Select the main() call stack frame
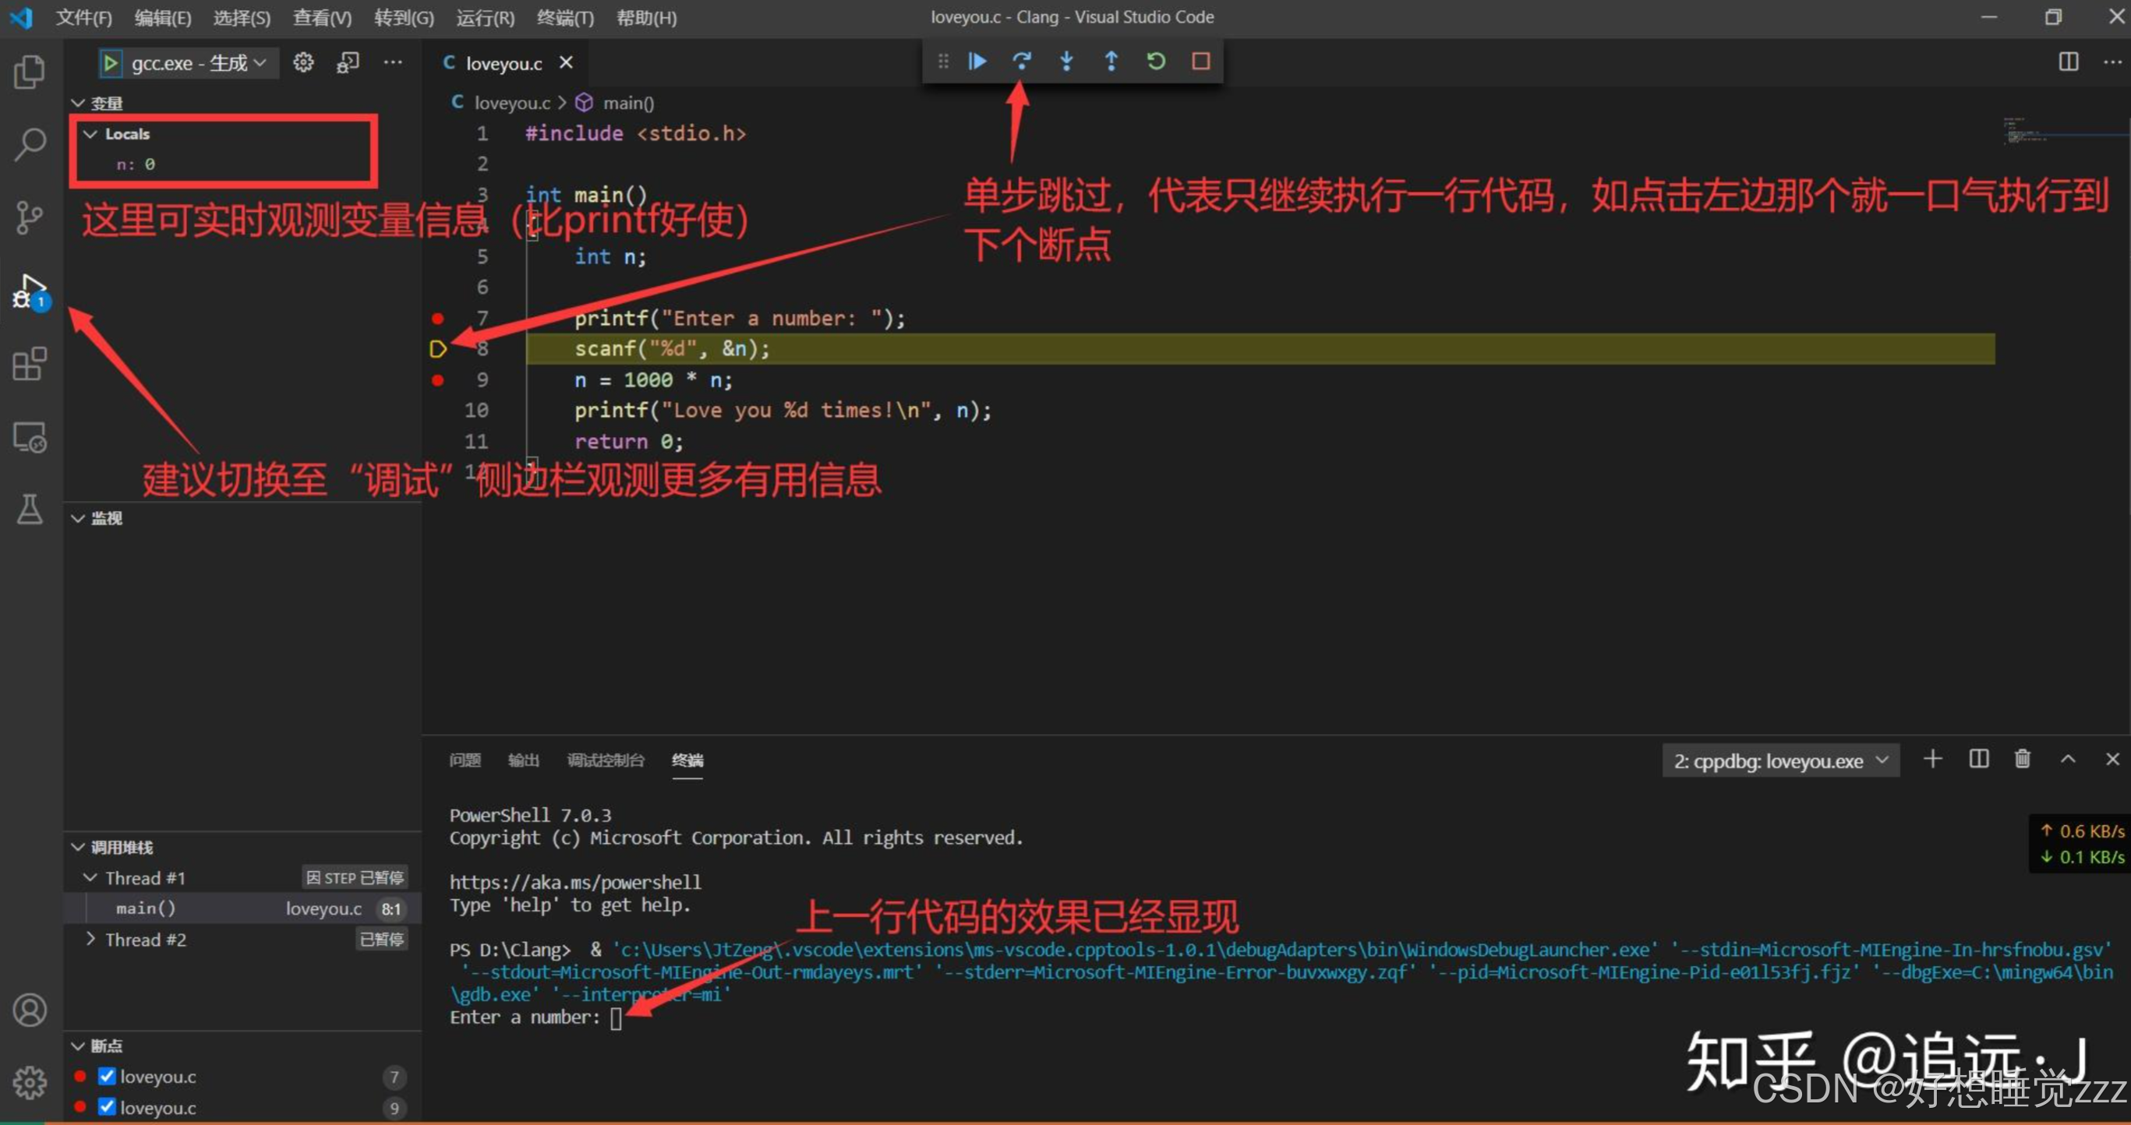This screenshot has width=2131, height=1125. click(146, 908)
